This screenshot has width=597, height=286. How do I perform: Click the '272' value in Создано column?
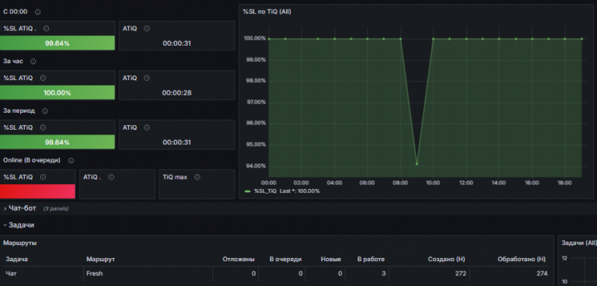click(x=460, y=274)
